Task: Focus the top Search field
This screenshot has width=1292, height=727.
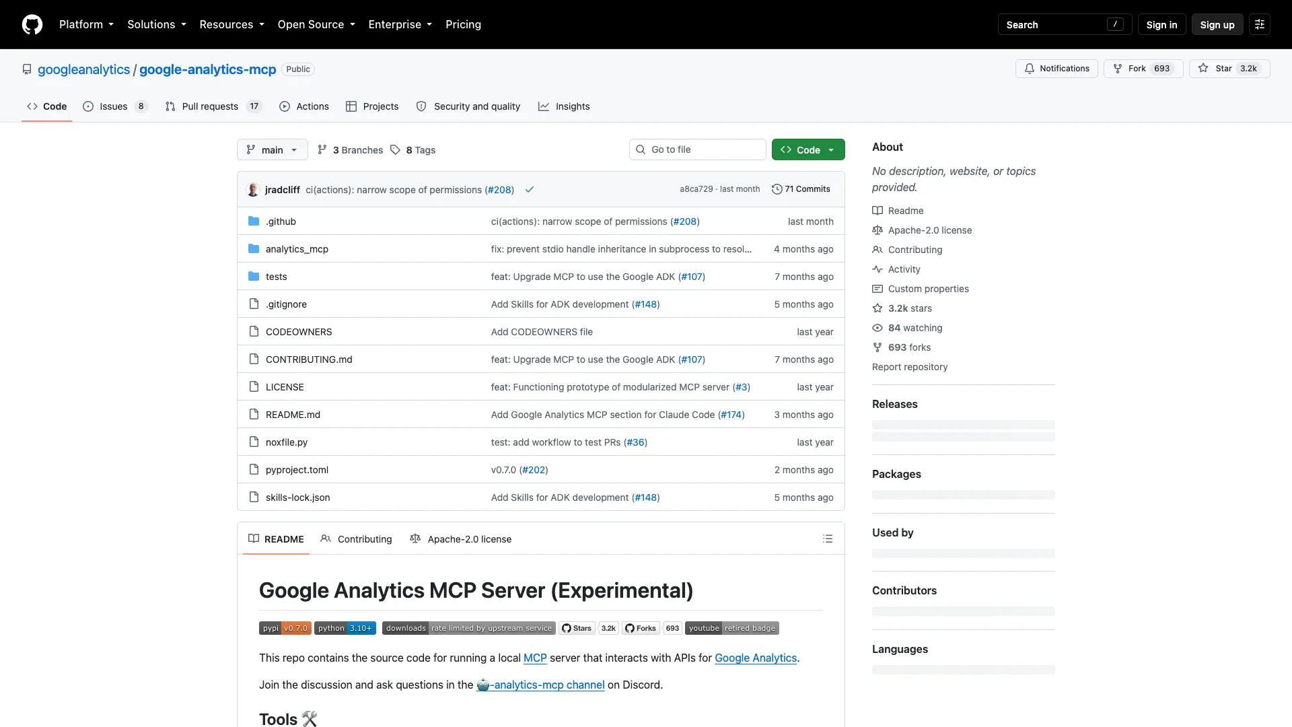Action: click(x=1065, y=24)
